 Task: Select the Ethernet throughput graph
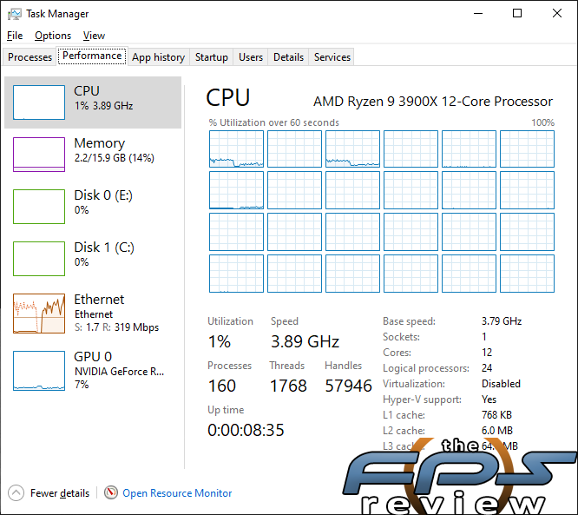pos(39,314)
